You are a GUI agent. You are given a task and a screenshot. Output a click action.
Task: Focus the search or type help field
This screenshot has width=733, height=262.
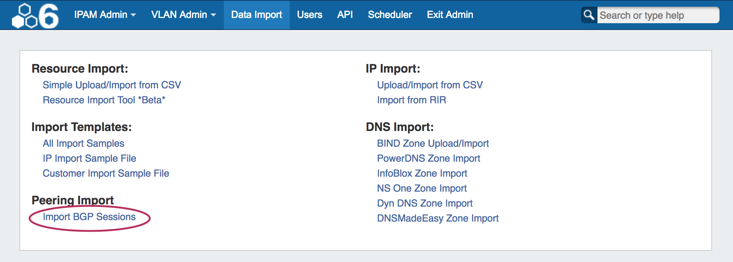(x=657, y=15)
